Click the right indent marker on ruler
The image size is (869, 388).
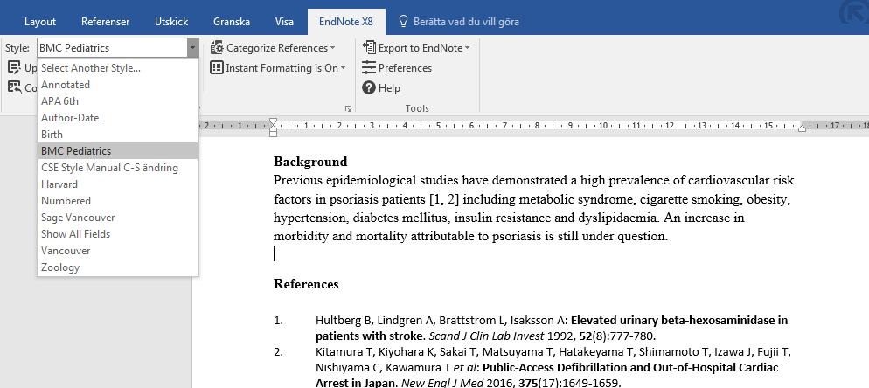click(802, 128)
